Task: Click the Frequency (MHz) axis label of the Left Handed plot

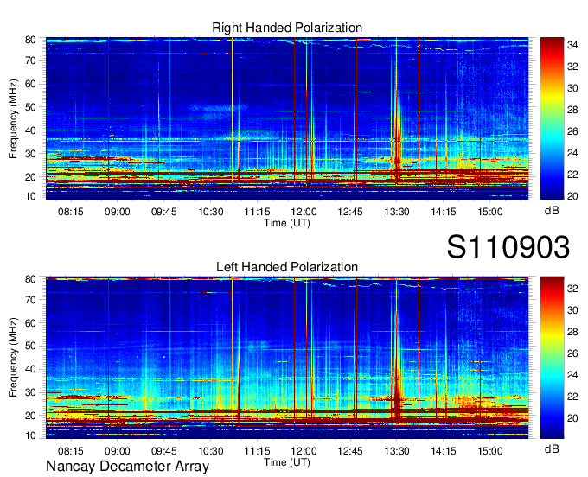Action: 13,358
